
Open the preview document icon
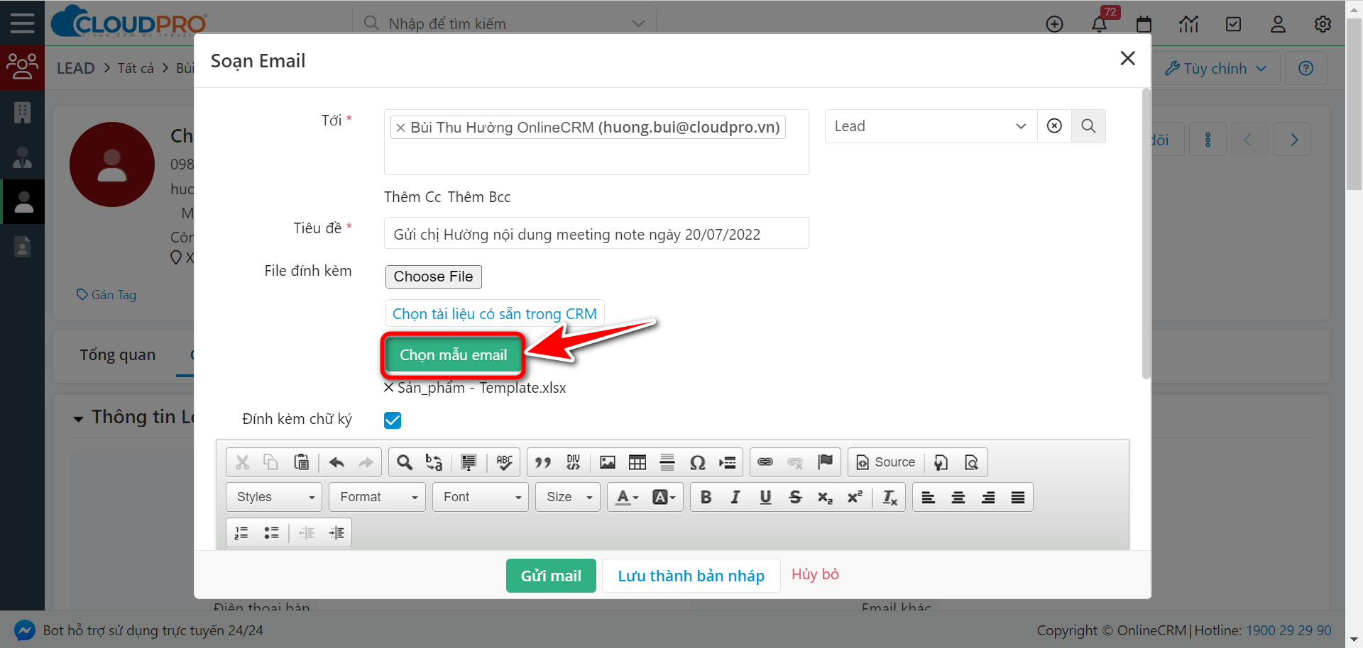(x=971, y=462)
